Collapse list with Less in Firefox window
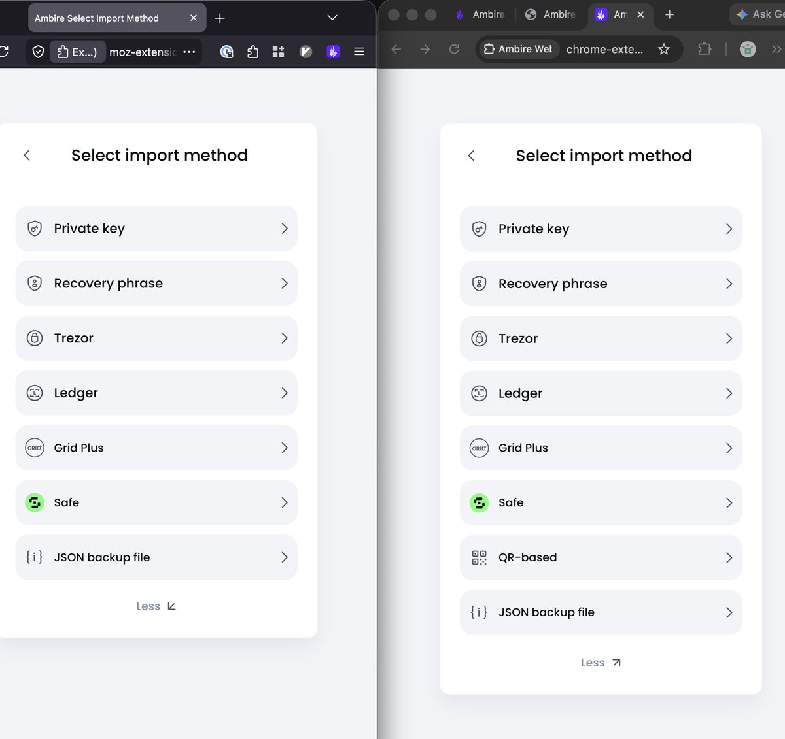The width and height of the screenshot is (785, 739). pyautogui.click(x=156, y=606)
